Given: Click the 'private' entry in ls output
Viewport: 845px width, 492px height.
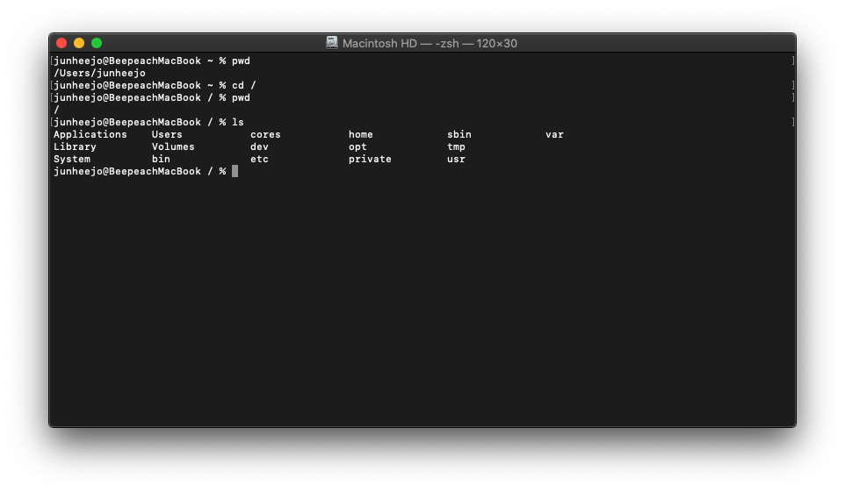Looking at the screenshot, I should click(x=370, y=160).
